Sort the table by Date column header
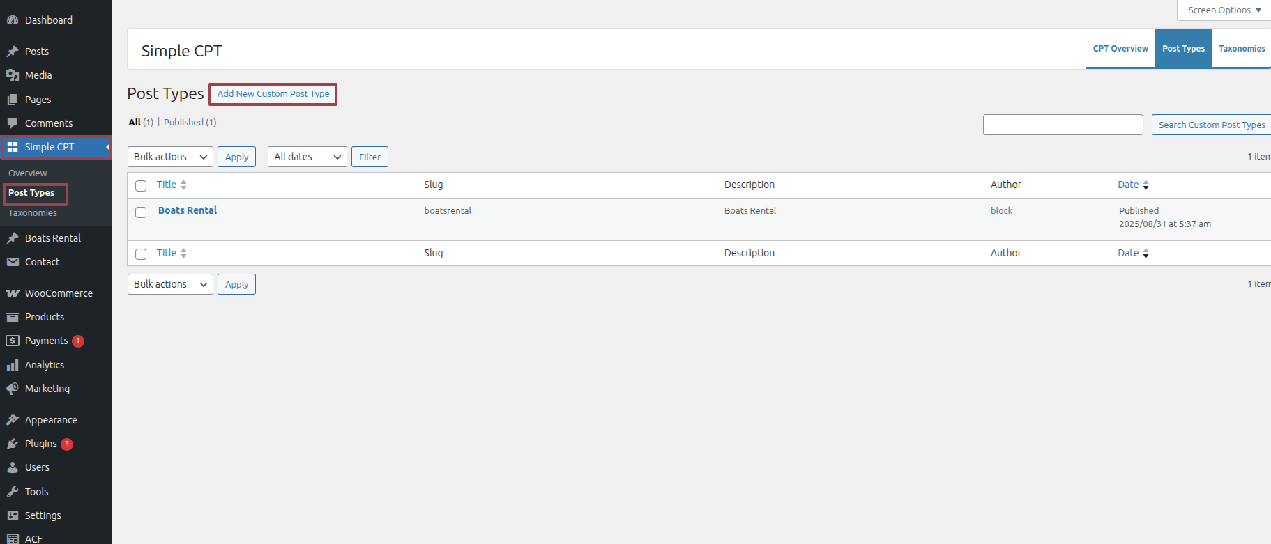This screenshot has width=1271, height=544. 1128,185
